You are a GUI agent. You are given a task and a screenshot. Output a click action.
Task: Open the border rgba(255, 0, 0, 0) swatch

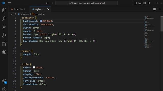pyautogui.click(x=49, y=34)
